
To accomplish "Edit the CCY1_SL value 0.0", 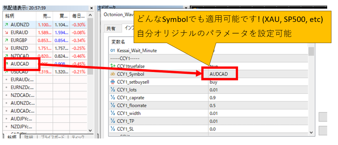I will click(258, 129).
